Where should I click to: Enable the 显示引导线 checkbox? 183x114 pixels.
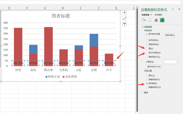pos(147,53)
